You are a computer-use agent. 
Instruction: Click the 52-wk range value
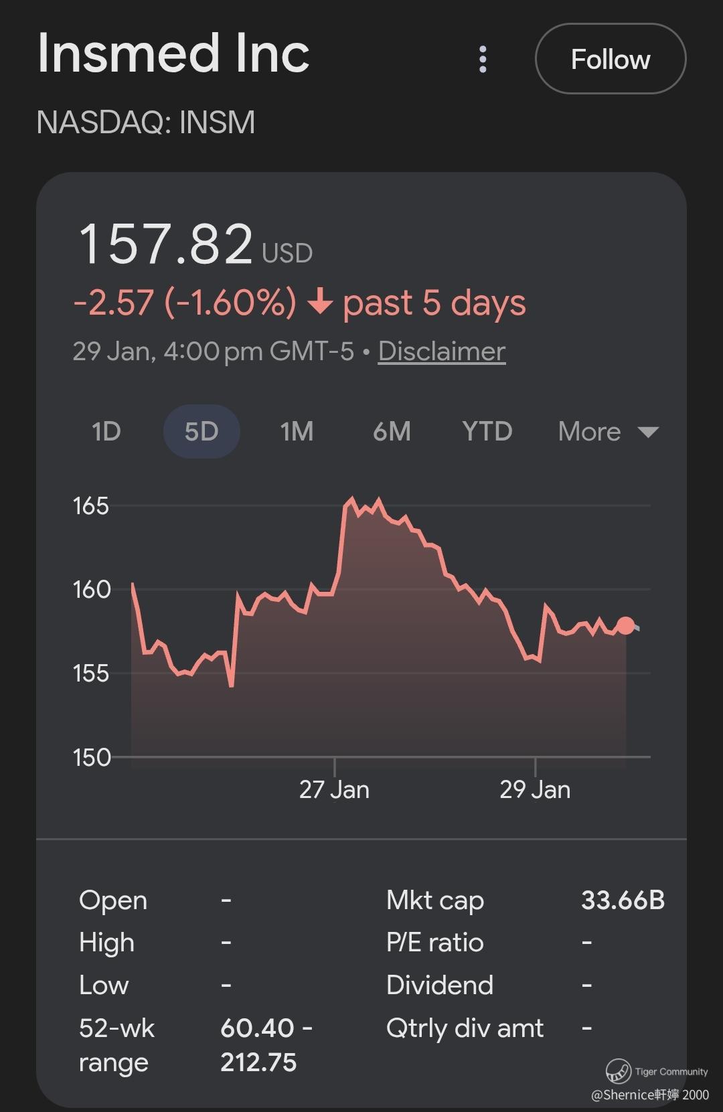[x=265, y=1045]
